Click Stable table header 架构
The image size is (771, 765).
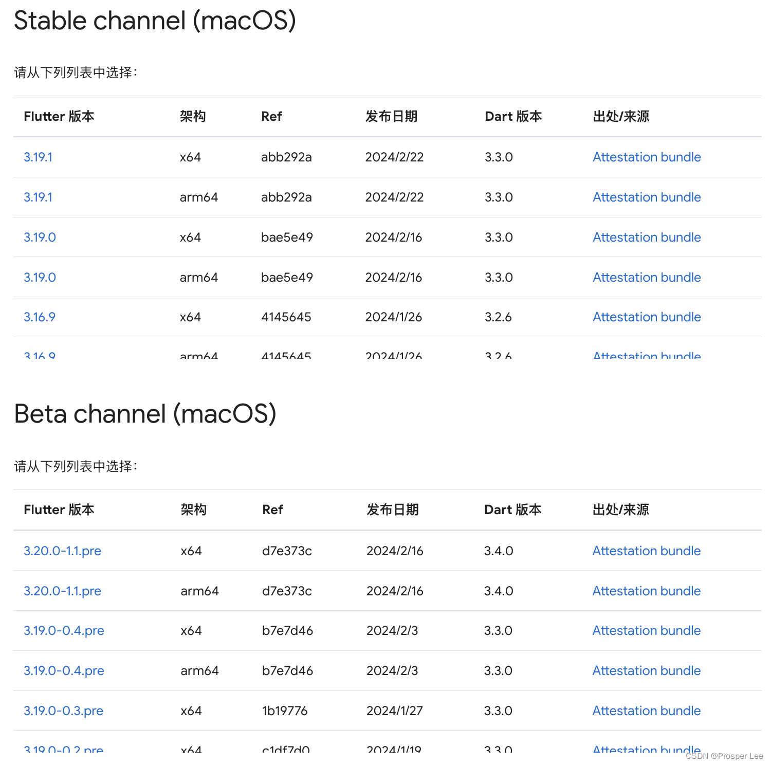[x=193, y=117]
